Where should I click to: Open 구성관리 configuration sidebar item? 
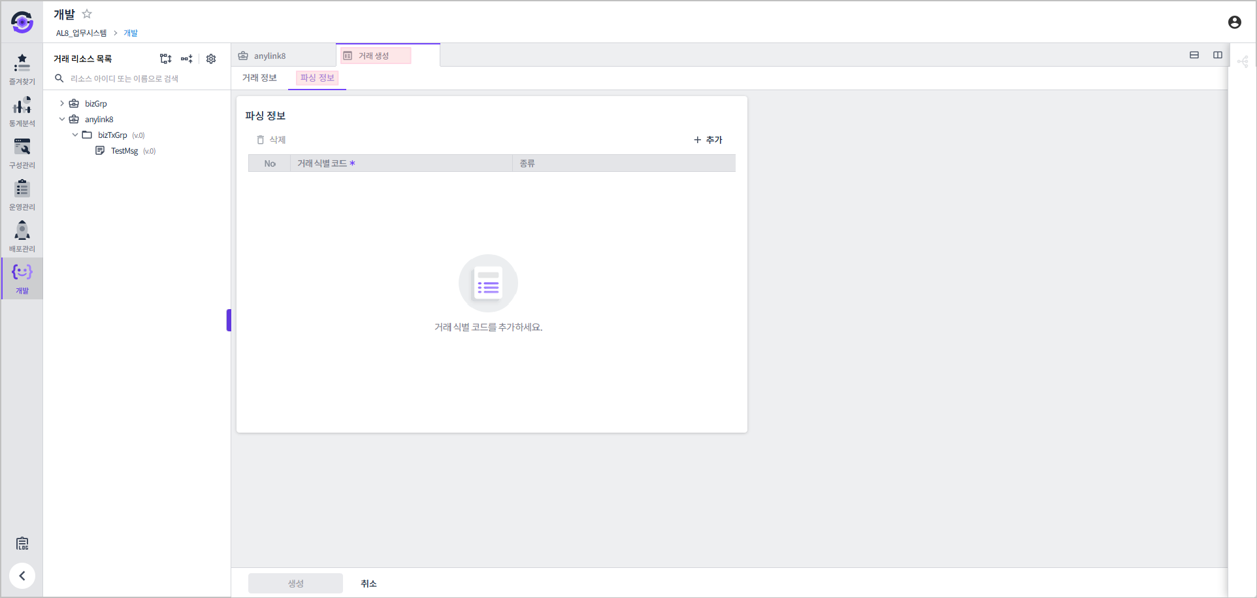click(22, 153)
